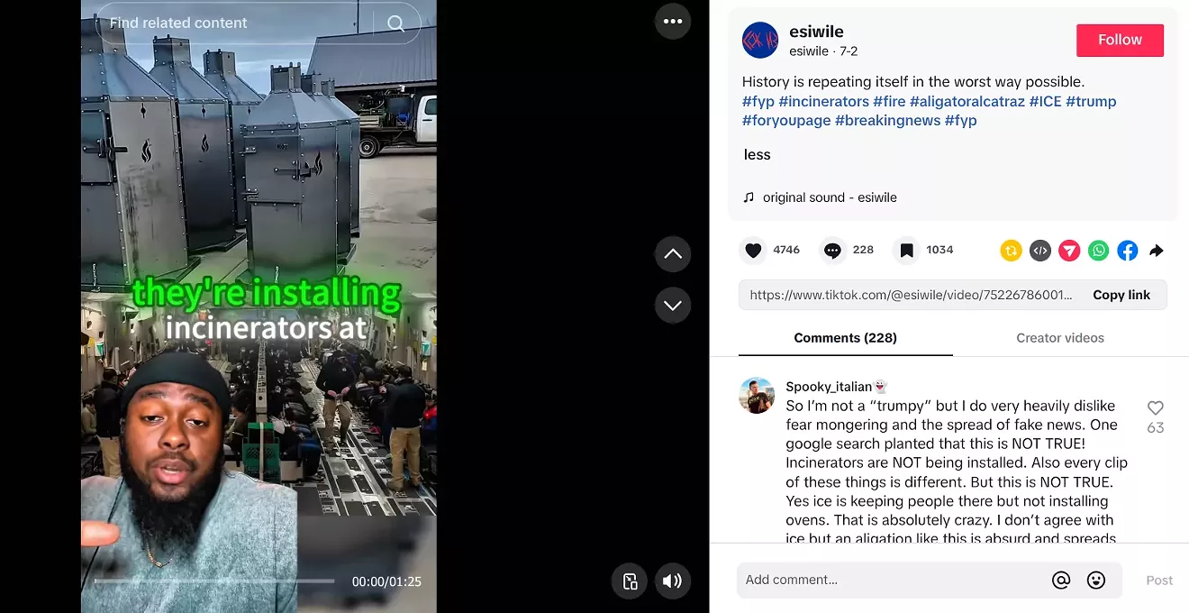Switch to the Creator videos tab
Viewport: 1189px width, 613px height.
point(1060,338)
